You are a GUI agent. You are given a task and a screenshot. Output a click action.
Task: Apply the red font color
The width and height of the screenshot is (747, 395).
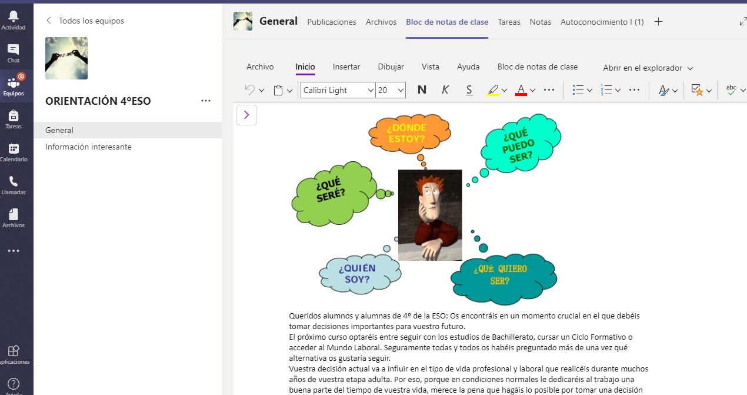pyautogui.click(x=521, y=90)
